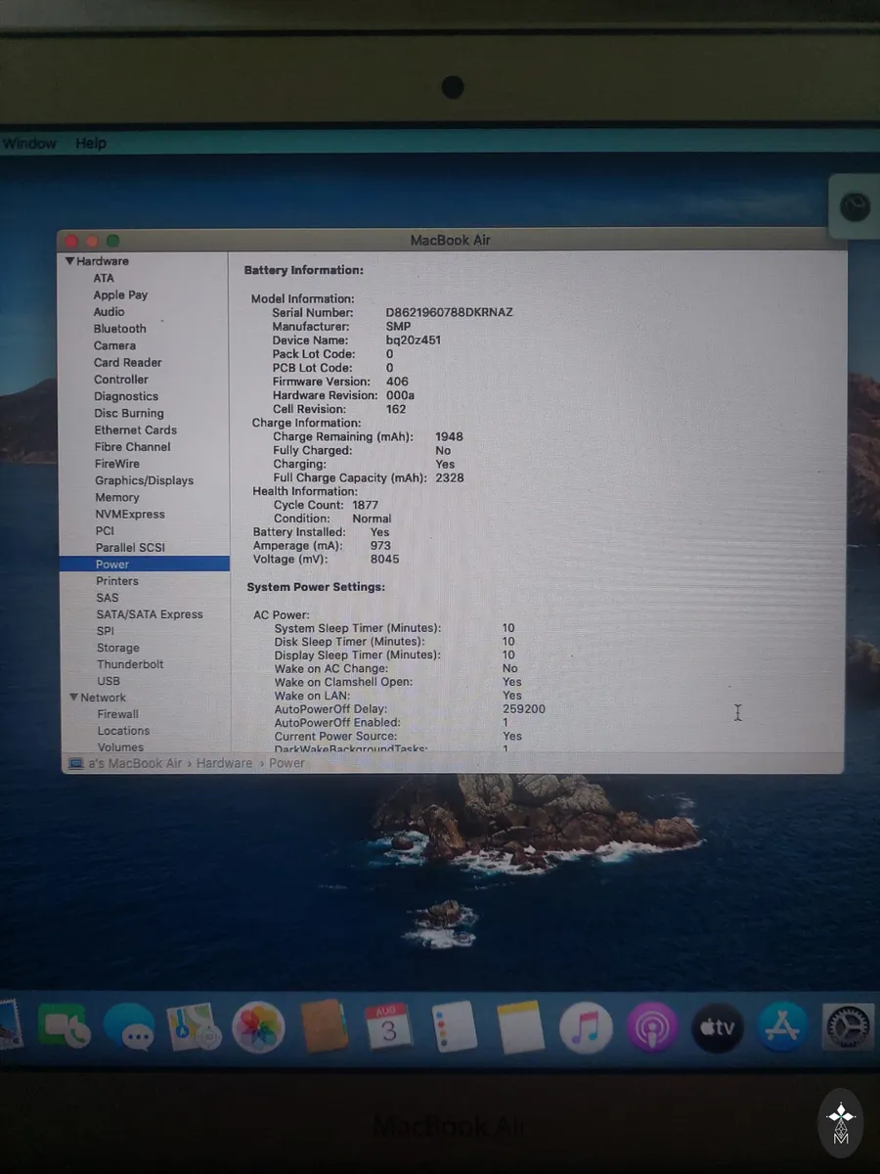Open FaceTime from the dock

coord(64,1027)
